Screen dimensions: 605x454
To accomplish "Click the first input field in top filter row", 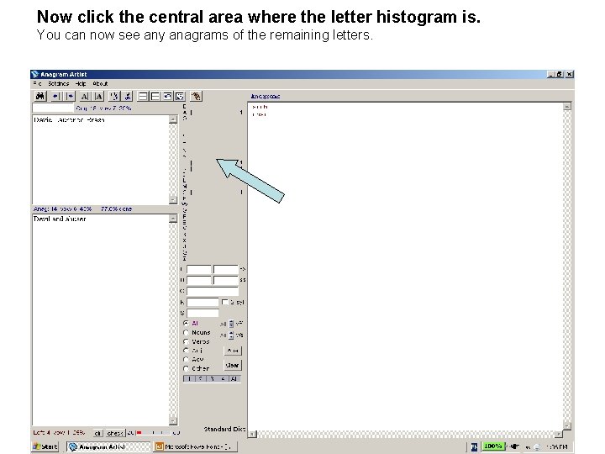I will (x=198, y=269).
